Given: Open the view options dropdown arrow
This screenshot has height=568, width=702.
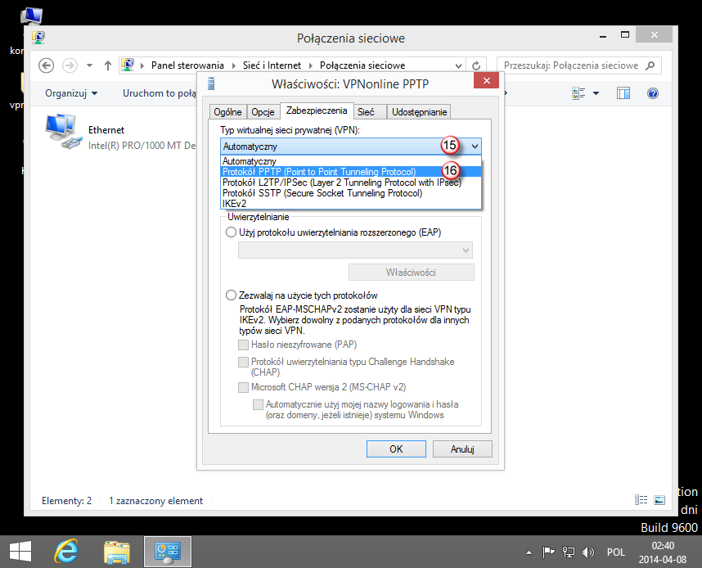Looking at the screenshot, I should pos(596,93).
